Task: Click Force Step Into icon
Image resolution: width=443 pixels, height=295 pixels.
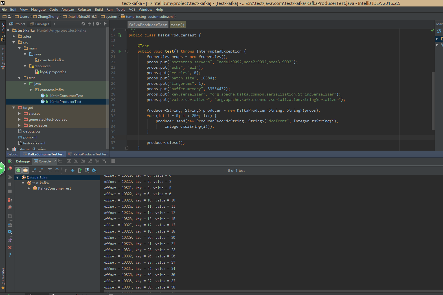Action: point(83,161)
